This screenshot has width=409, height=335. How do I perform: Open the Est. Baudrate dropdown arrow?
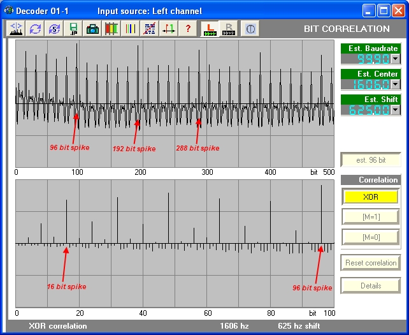pyautogui.click(x=395, y=59)
